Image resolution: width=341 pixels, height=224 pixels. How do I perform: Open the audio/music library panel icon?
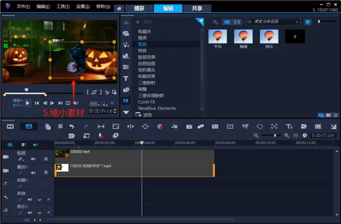[126, 45]
